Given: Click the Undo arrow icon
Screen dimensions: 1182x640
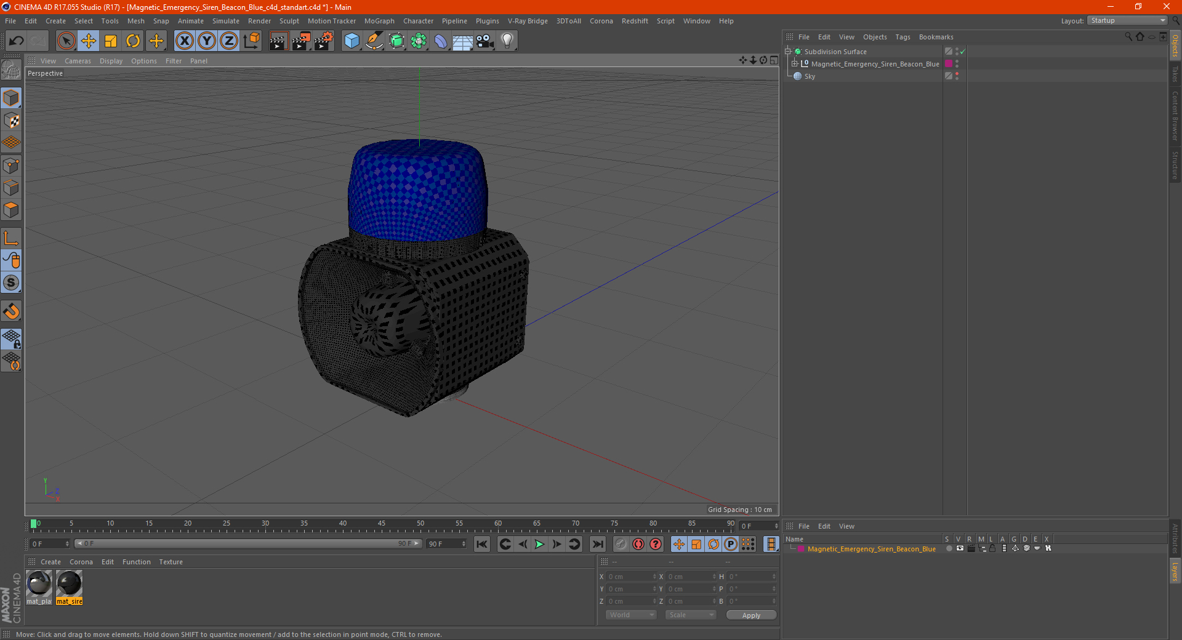Looking at the screenshot, I should [x=17, y=41].
